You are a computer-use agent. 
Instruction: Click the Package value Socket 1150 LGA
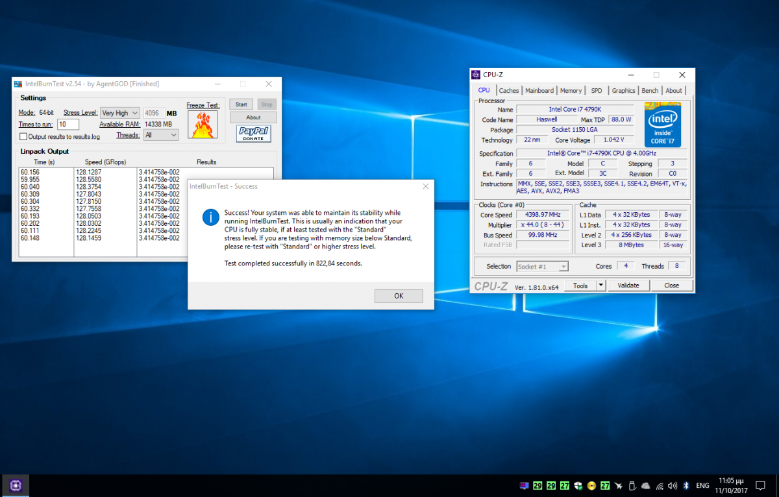574,130
